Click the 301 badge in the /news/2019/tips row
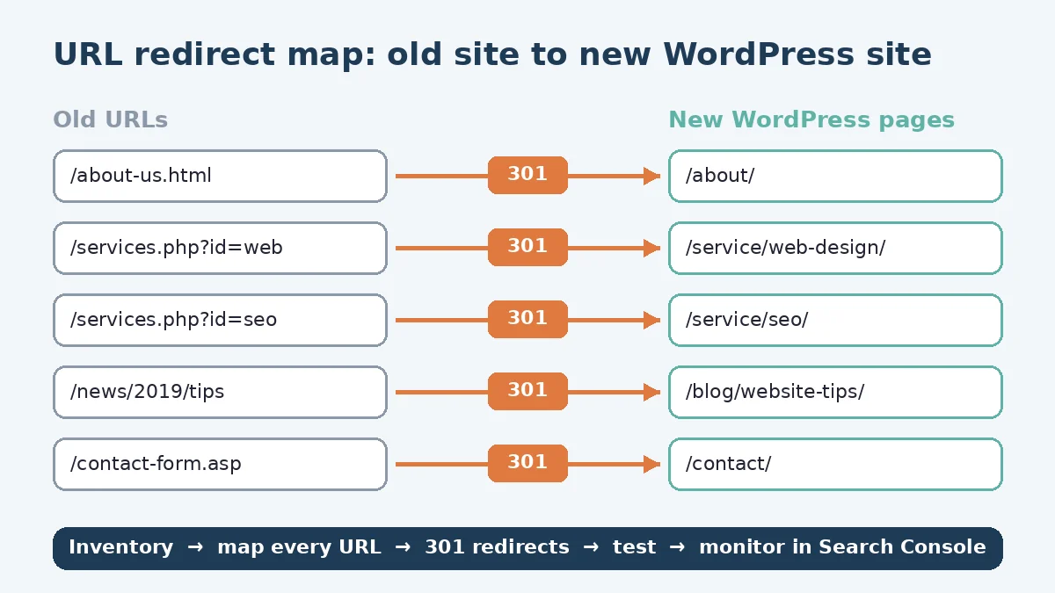 527,391
